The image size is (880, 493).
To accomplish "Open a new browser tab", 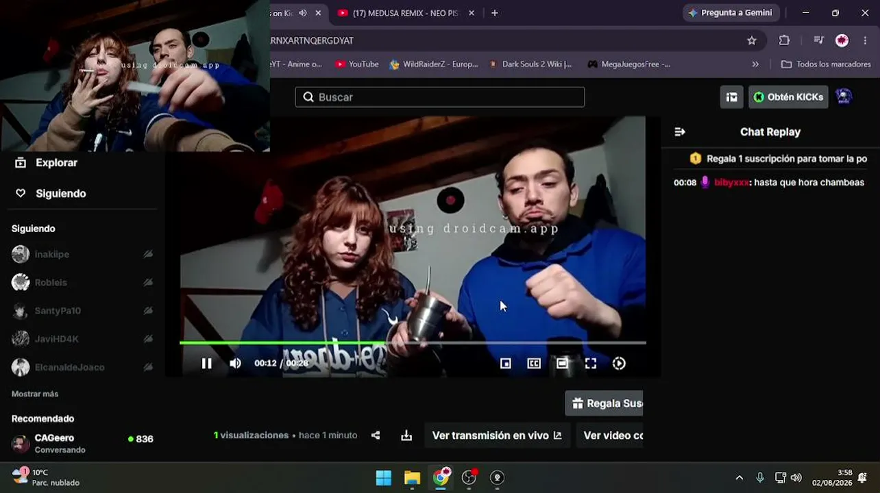I will coord(494,13).
